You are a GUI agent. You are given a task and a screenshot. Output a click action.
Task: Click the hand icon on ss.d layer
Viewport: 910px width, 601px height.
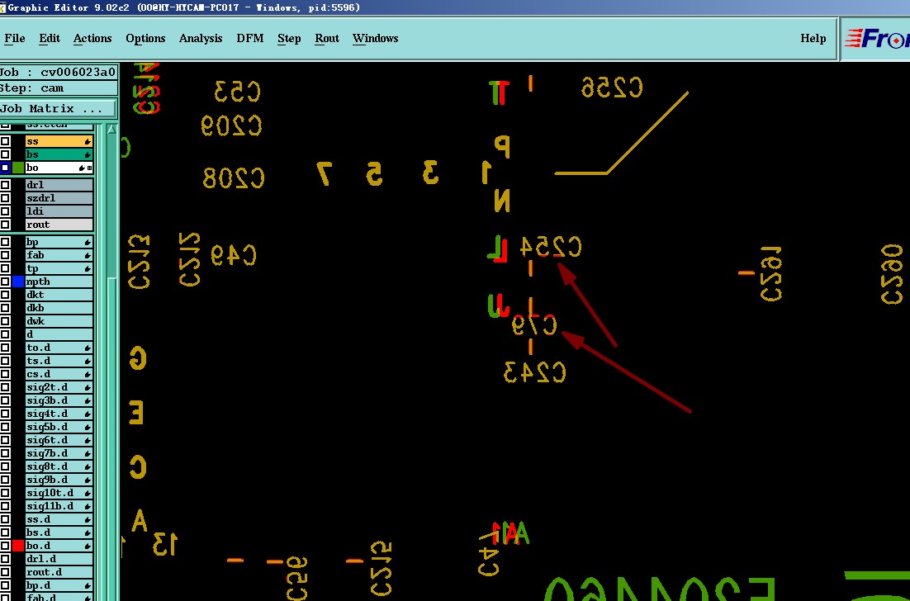pos(87,520)
